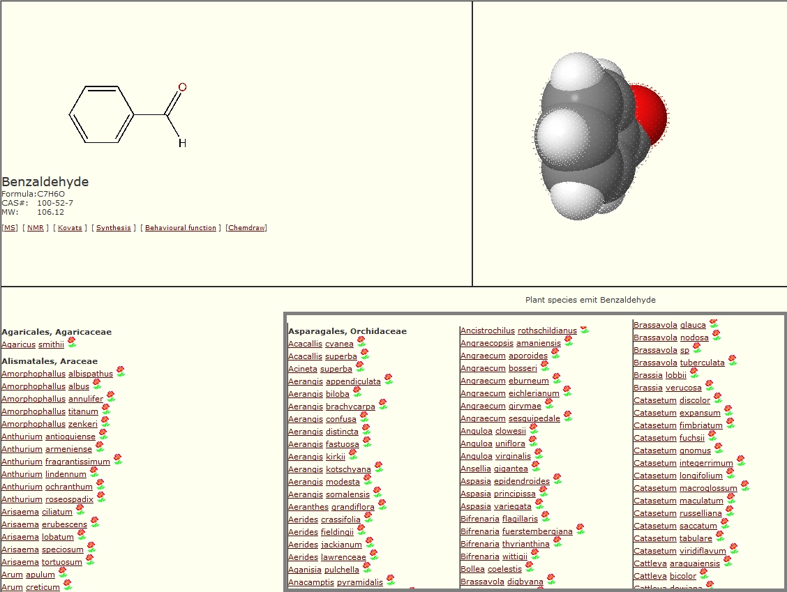Click flower icon next to Angraecum eichlerianum
787x592 pixels.
click(x=567, y=390)
